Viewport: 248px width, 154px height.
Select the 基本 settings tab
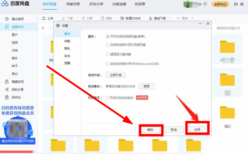(67, 34)
